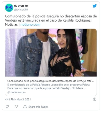
Task: Open the EN VIVO PR profile avatar
Action: [9, 8]
